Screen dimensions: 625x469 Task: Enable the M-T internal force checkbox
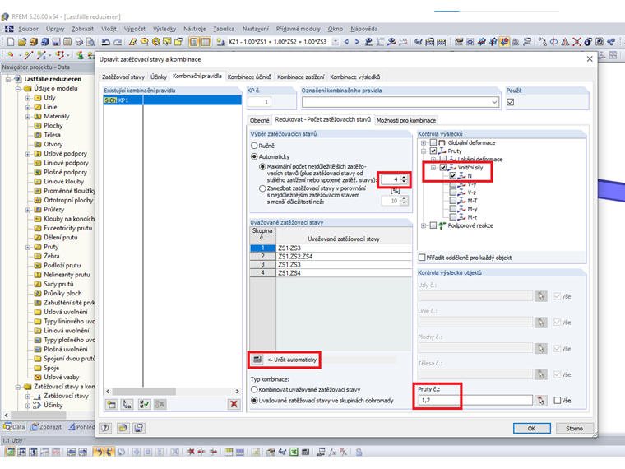(453, 201)
